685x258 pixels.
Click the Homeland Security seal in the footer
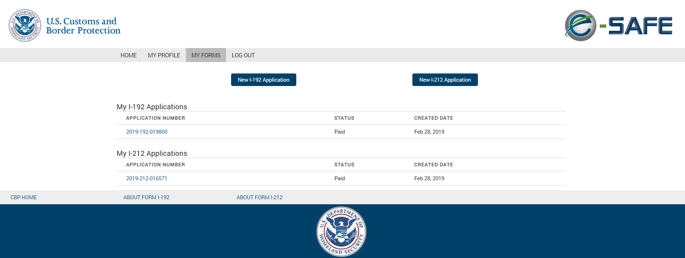click(341, 231)
